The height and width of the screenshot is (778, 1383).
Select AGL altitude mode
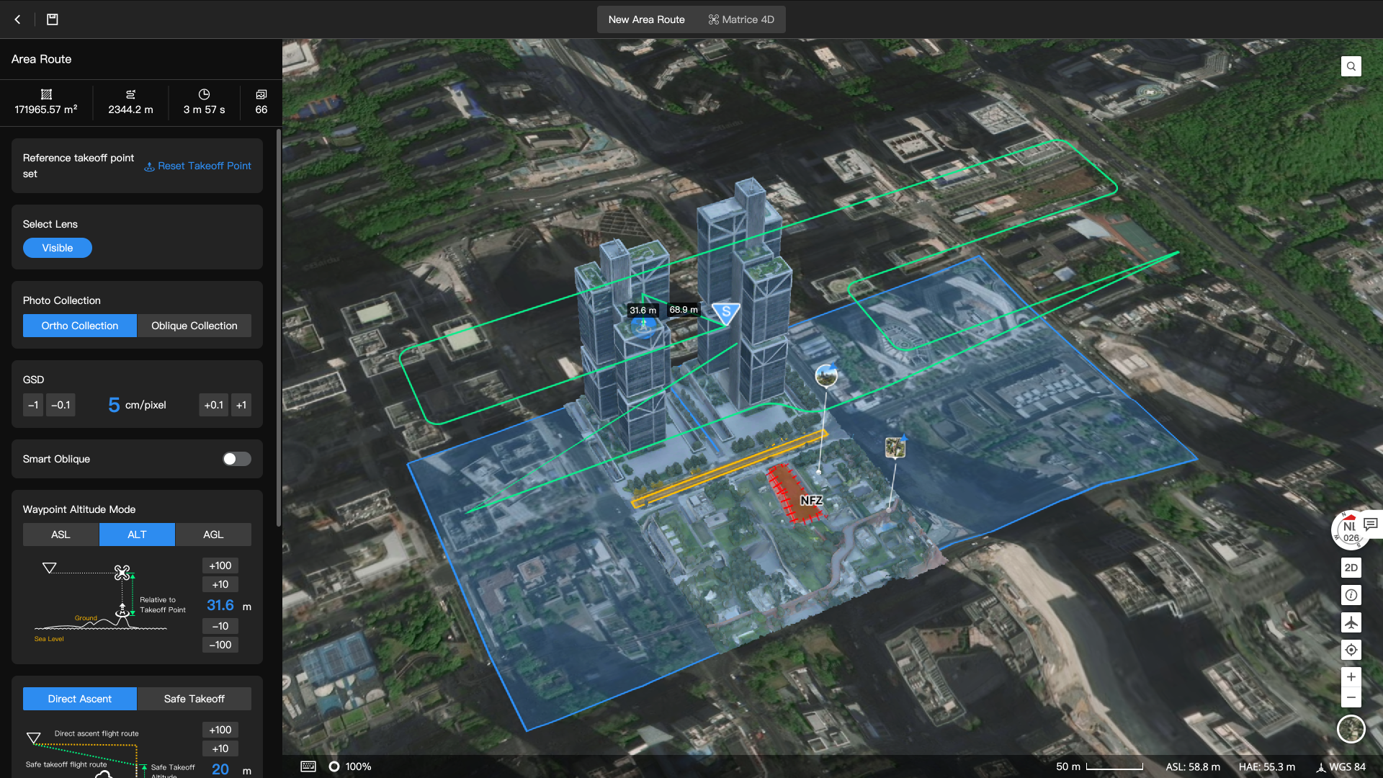coord(213,535)
